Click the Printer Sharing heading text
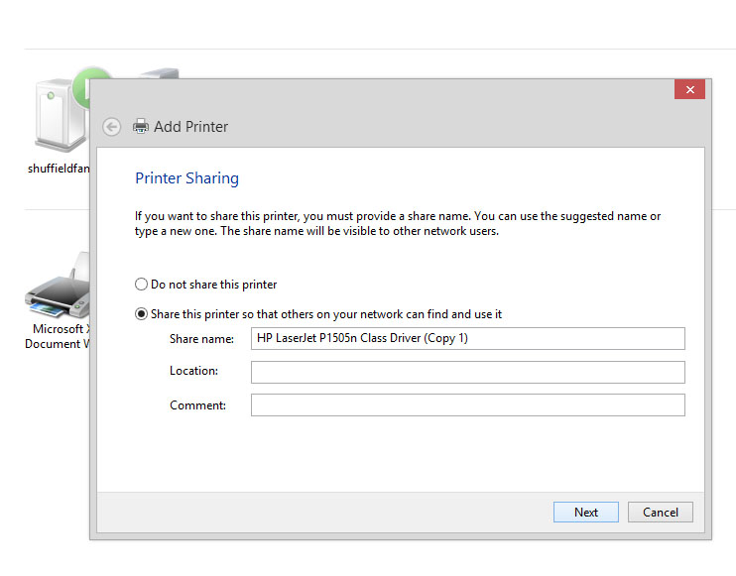736x576 pixels. pyautogui.click(x=186, y=178)
